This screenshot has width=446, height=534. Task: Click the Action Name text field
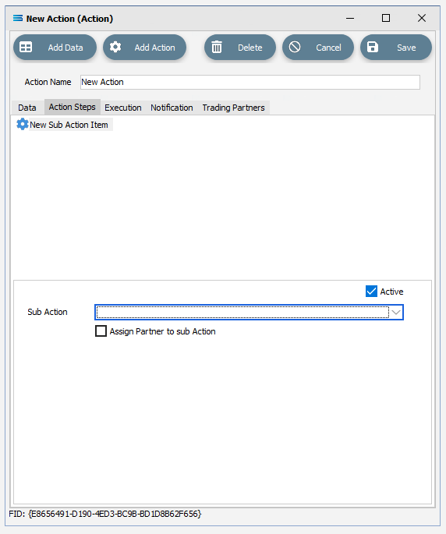pyautogui.click(x=250, y=83)
